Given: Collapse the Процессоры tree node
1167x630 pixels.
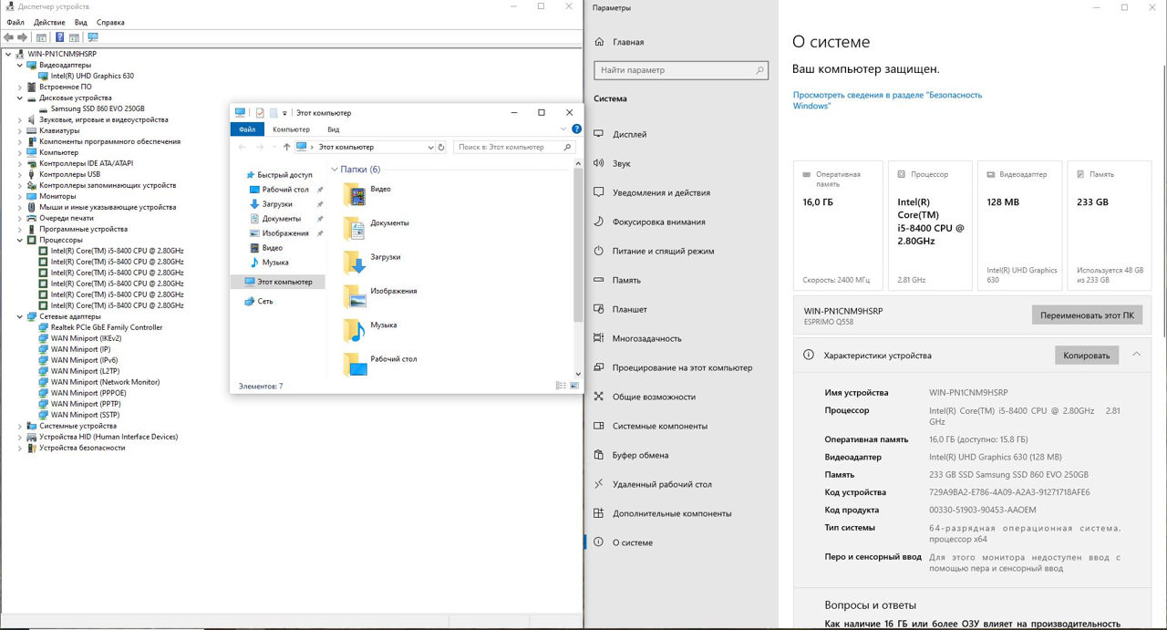Looking at the screenshot, I should 20,240.
